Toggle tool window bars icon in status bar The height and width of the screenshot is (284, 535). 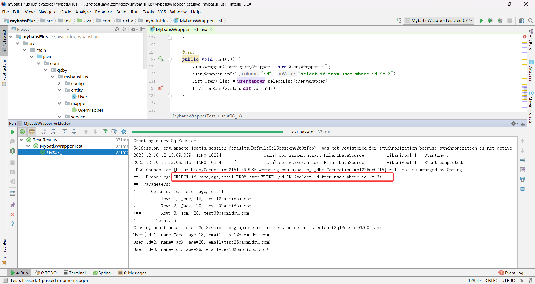click(x=5, y=280)
